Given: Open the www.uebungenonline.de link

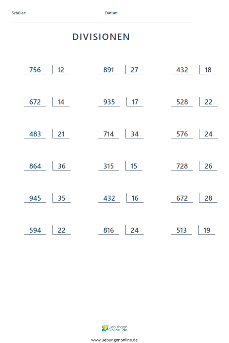Looking at the screenshot, I should (114, 340).
